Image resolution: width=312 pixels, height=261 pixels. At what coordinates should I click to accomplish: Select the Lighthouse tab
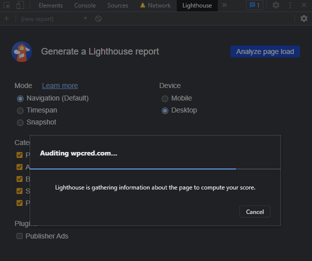coord(197,5)
